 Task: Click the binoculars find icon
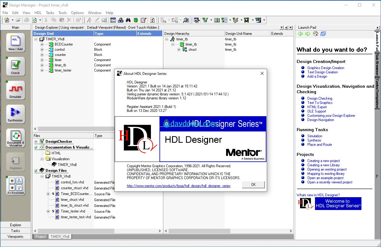click(x=128, y=20)
